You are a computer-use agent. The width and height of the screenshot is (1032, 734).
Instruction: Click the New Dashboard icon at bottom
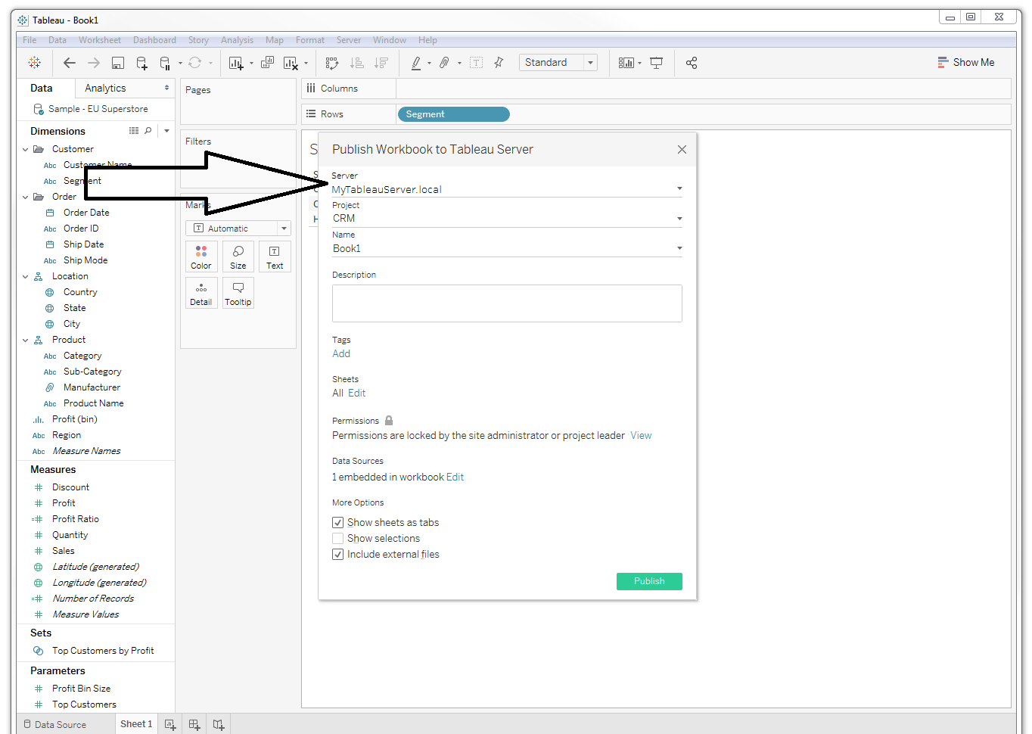point(194,724)
